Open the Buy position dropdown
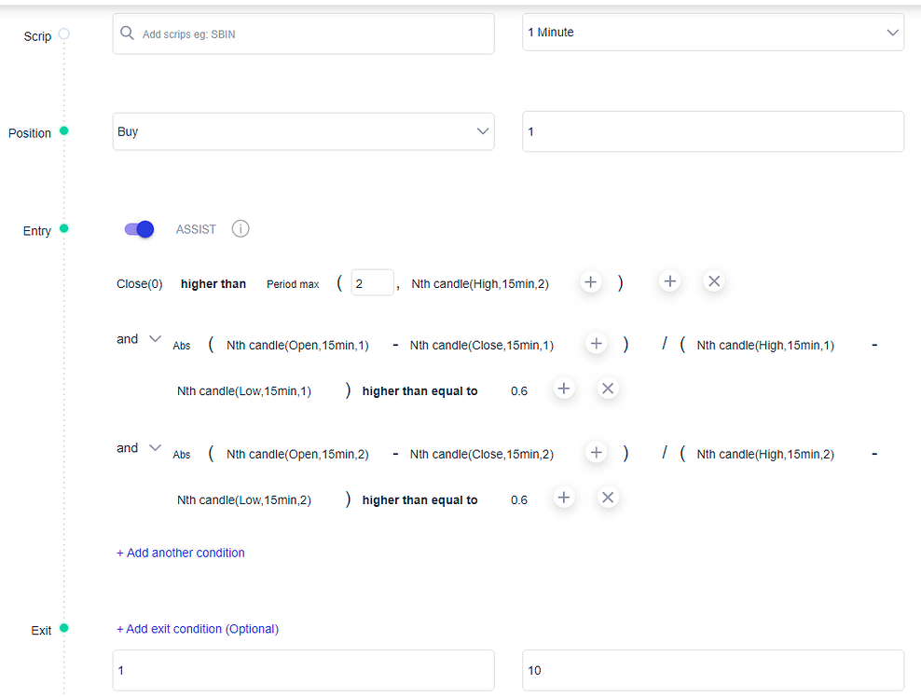Viewport: 921px width, 697px height. click(483, 130)
